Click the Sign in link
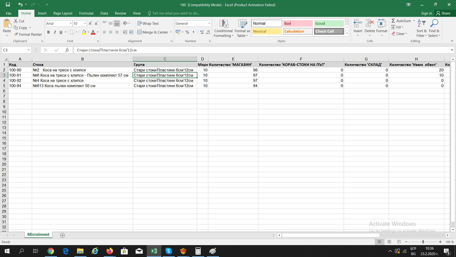This screenshot has height=257, width=456. 426,13
